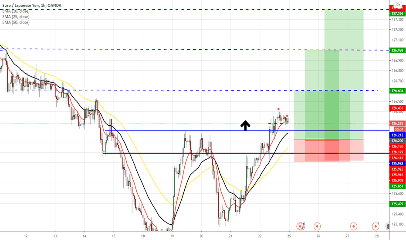The image size is (406, 240).
Task: Click the gray 126.200 price label
Action: [x=397, y=141]
